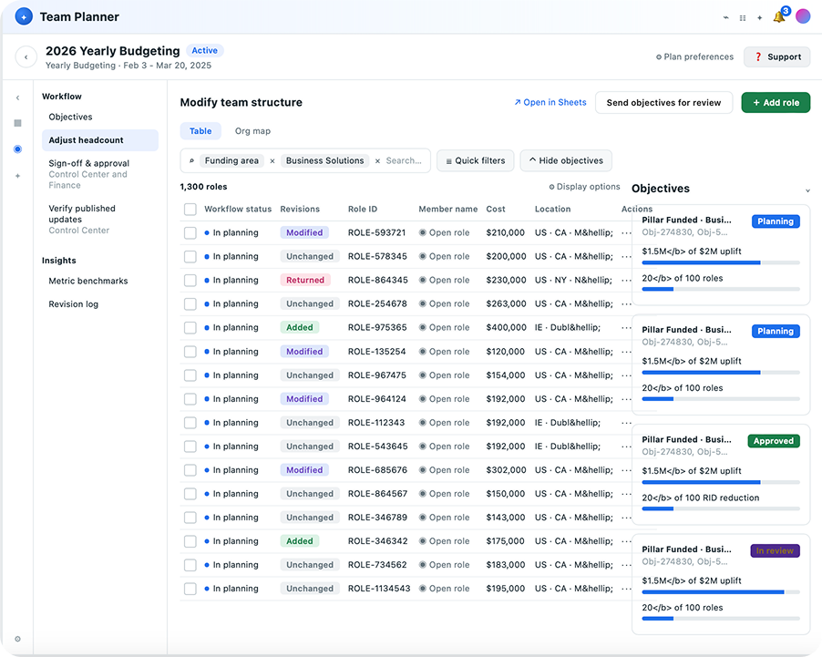Open actions menu for ROLE-864567
Image resolution: width=822 pixels, height=657 pixels.
(626, 494)
